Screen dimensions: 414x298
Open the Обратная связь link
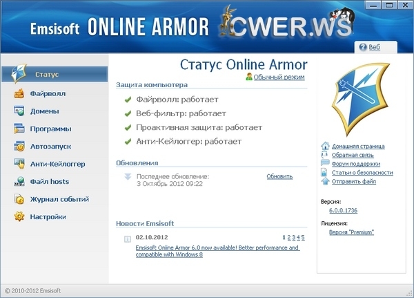pos(353,155)
